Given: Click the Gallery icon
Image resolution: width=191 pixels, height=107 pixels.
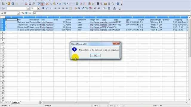Looking at the screenshot, I should click(105, 4).
